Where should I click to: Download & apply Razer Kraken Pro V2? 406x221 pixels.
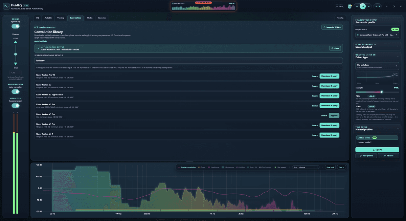point(329,76)
